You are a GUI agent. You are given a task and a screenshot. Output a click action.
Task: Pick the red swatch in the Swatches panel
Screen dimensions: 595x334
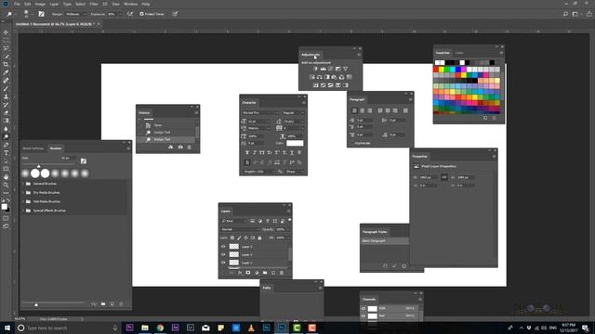click(436, 70)
